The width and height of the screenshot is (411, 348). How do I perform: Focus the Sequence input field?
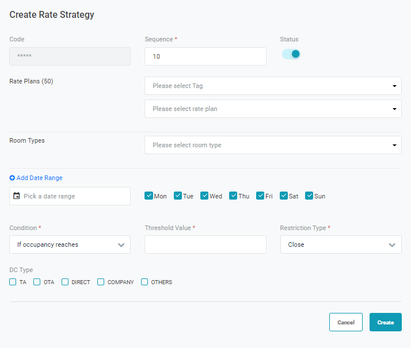(x=205, y=56)
